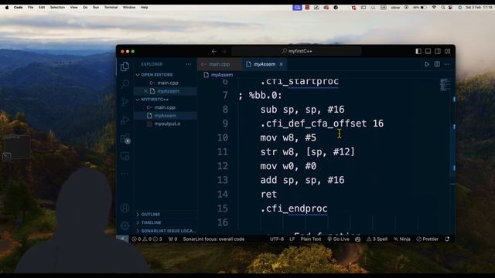Image resolution: width=495 pixels, height=278 pixels.
Task: Open the Extensions view
Action: [125, 138]
